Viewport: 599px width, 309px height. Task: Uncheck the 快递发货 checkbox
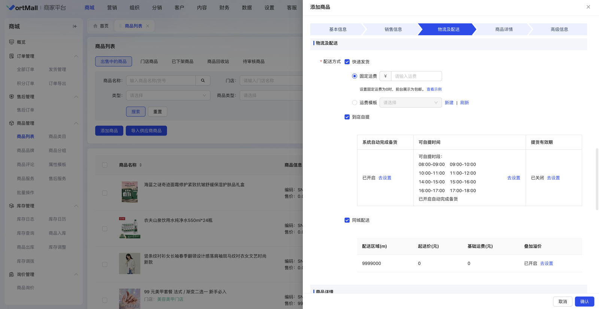[347, 62]
